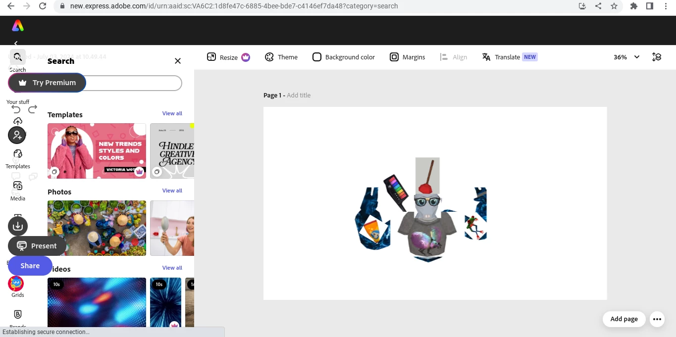
Task: Click the Your stuff sidebar label
Action: [x=18, y=102]
